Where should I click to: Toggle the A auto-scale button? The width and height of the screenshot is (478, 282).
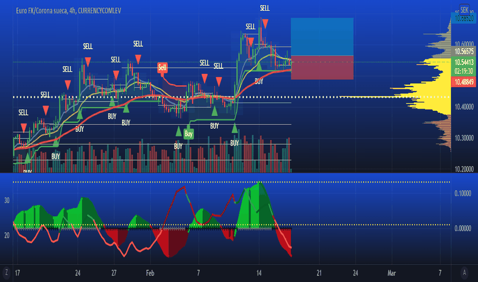point(464,273)
